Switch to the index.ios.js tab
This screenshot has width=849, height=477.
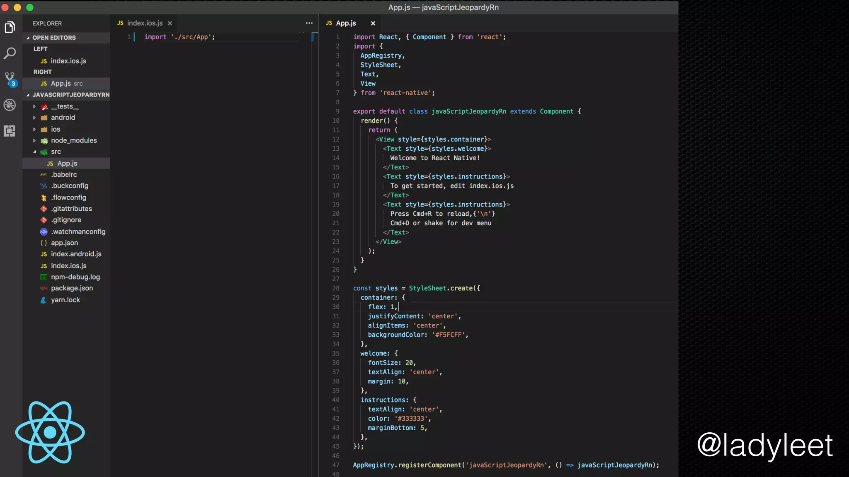144,23
